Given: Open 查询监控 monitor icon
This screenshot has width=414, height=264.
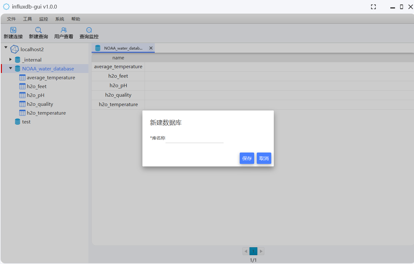Looking at the screenshot, I should [89, 30].
